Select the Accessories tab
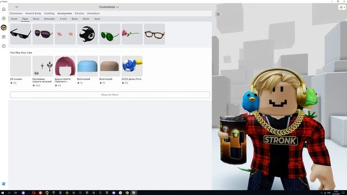The height and width of the screenshot is (195, 347). pyautogui.click(x=65, y=14)
